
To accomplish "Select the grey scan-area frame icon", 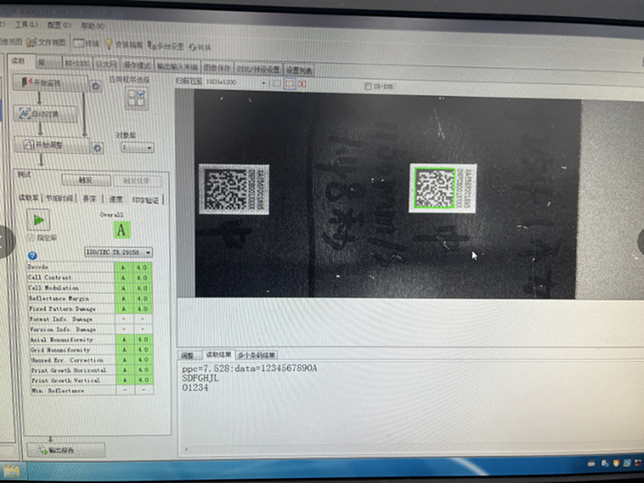I will (277, 84).
